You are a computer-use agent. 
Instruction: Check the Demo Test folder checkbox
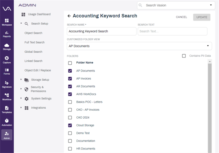pos(70,133)
